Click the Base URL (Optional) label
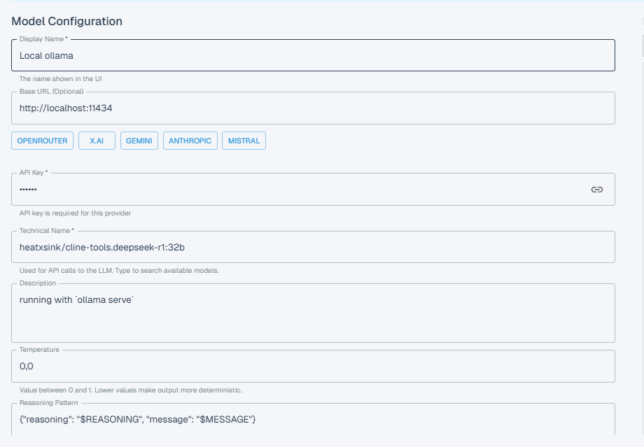The image size is (644, 447). 51,92
